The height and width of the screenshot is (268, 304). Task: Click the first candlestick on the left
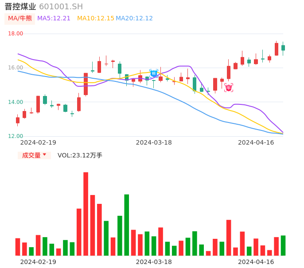point(18,120)
